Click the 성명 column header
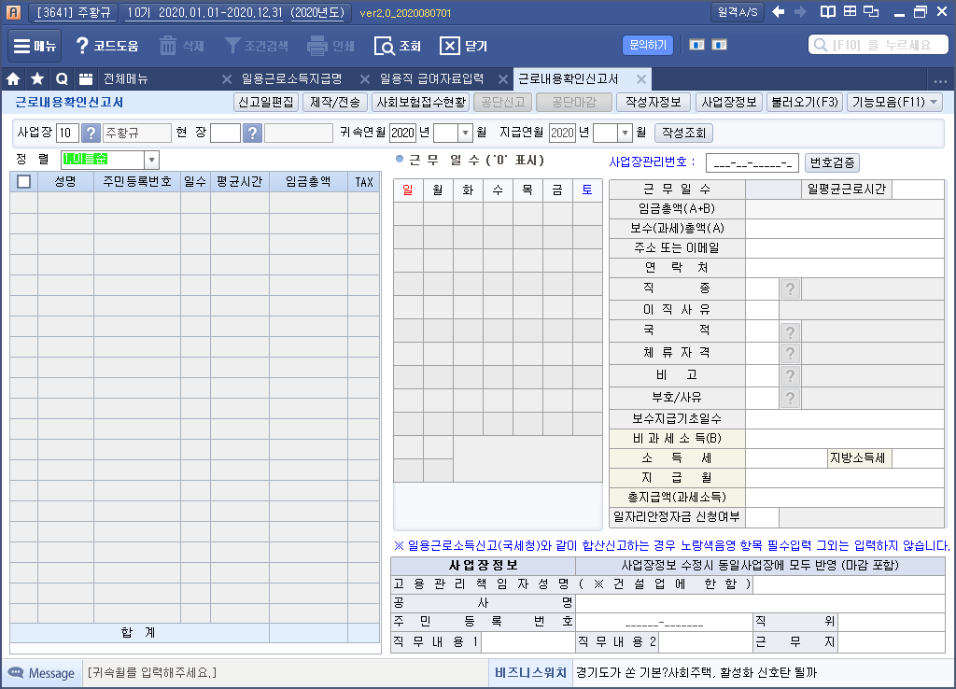The width and height of the screenshot is (956, 689). pyautogui.click(x=65, y=182)
